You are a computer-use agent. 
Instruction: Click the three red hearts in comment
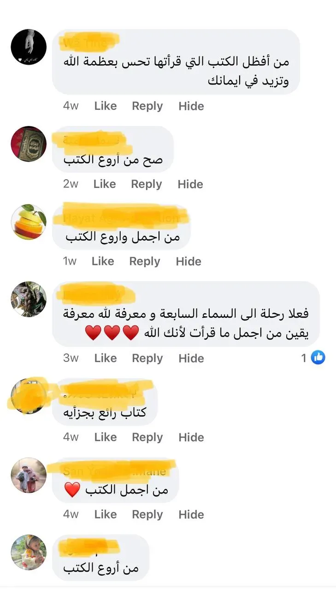(x=112, y=332)
